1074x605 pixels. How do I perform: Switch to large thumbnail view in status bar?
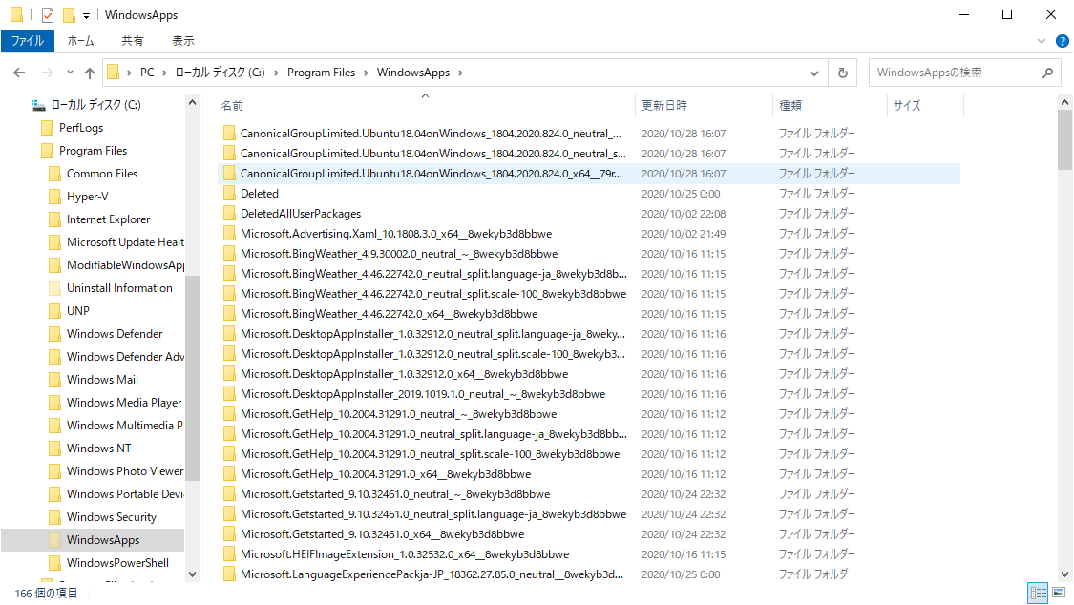tap(1058, 593)
